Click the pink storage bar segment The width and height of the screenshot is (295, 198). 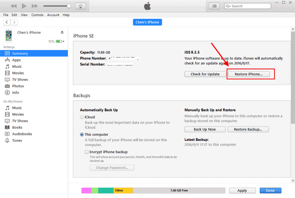pos(87,191)
